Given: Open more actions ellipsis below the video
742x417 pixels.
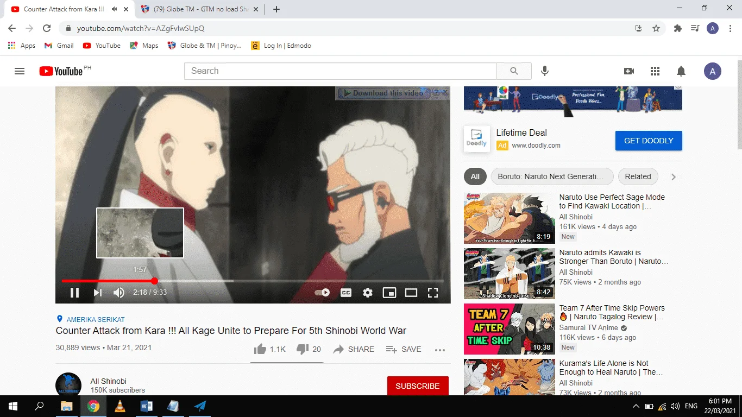Looking at the screenshot, I should click(440, 350).
